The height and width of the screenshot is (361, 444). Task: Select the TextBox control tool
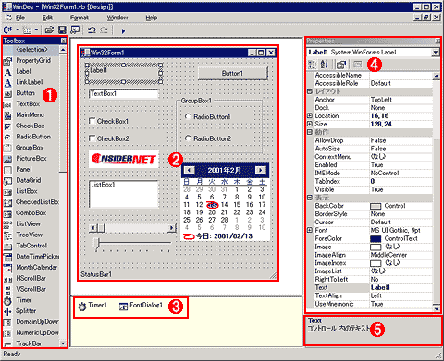(x=28, y=104)
